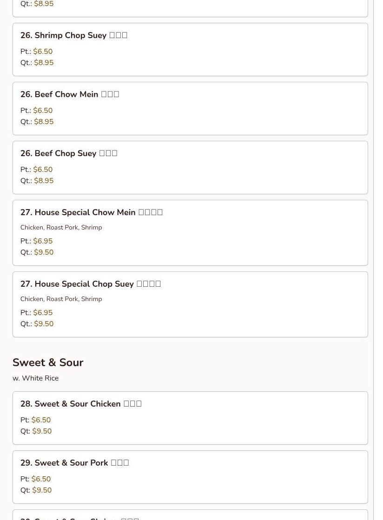
Task: Select Beef Chow Mein quart price $8.95
Action: (x=44, y=122)
